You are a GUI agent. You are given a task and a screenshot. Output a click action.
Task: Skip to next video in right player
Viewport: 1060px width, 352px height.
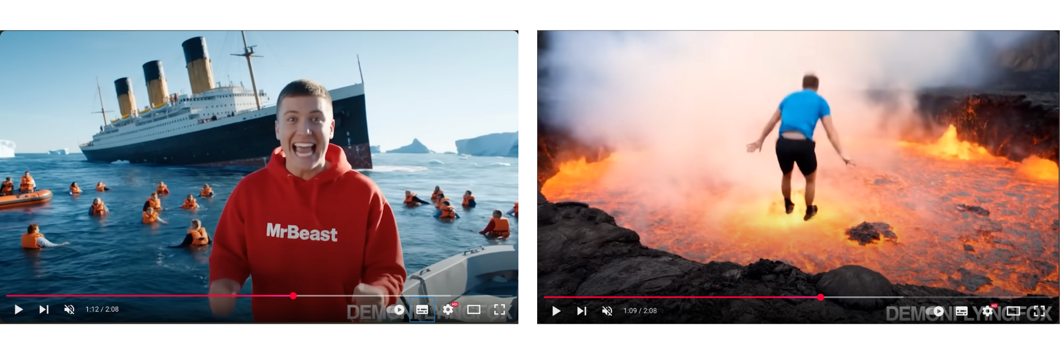pos(582,311)
